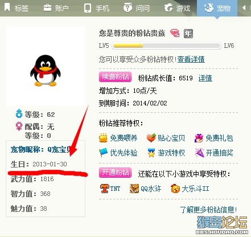Open 详情 beside 粉钻成长值

click(205, 78)
